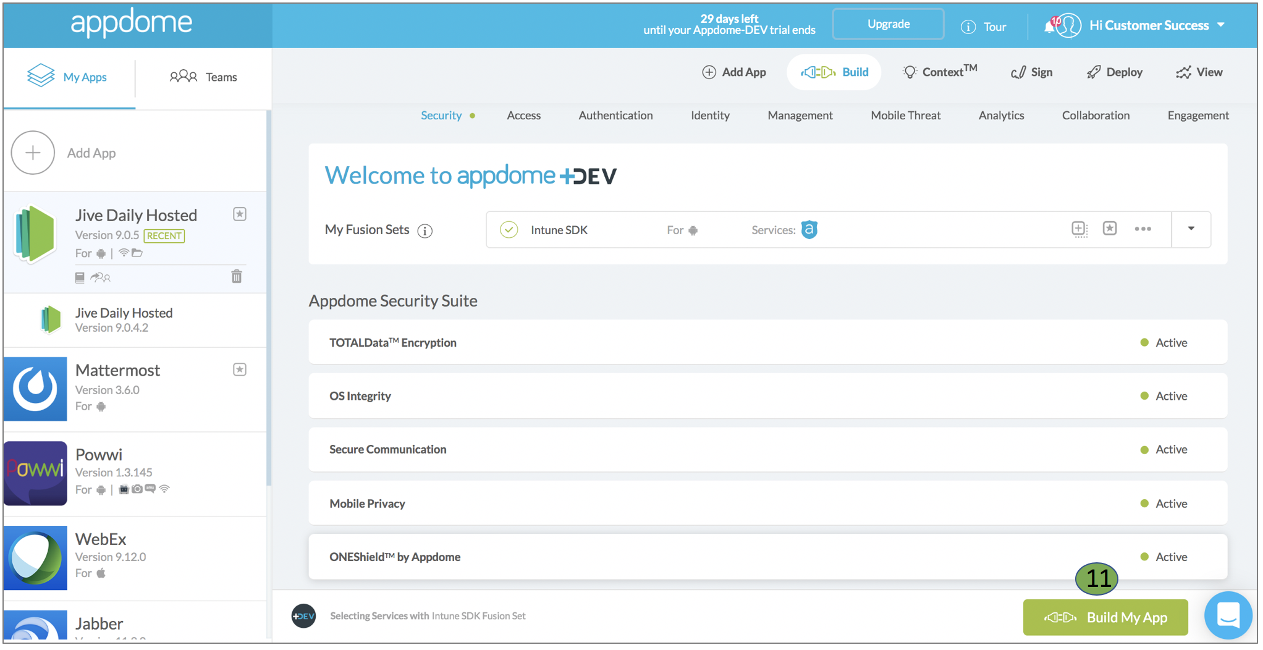Switch to Access tab
Viewport: 1263px width, 650px height.
click(523, 116)
